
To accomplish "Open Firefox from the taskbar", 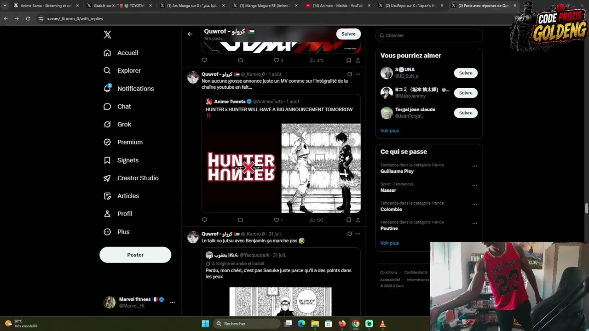I will click(x=342, y=324).
